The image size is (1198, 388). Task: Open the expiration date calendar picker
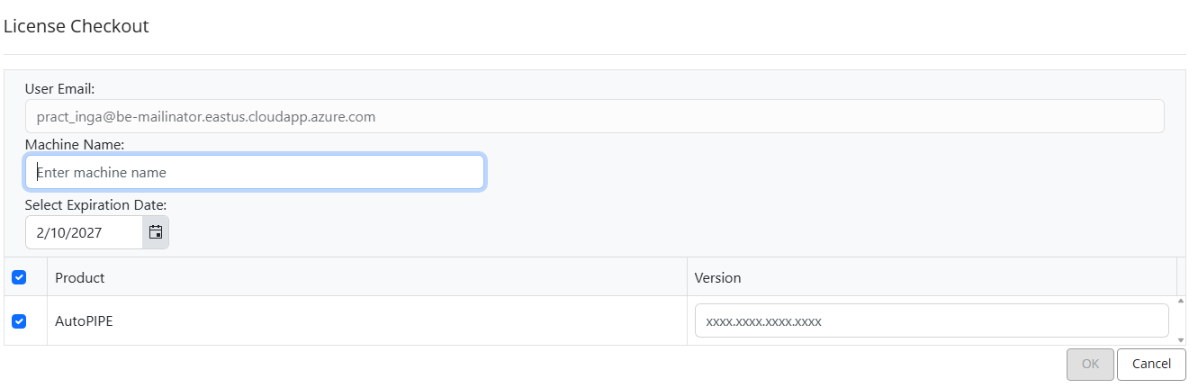coord(156,232)
